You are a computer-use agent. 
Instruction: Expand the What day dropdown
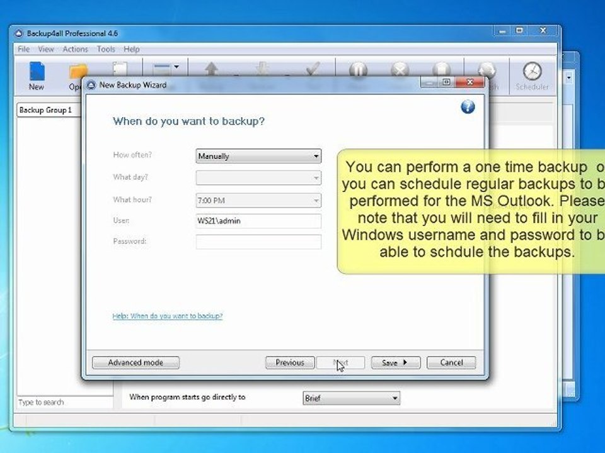[258, 177]
